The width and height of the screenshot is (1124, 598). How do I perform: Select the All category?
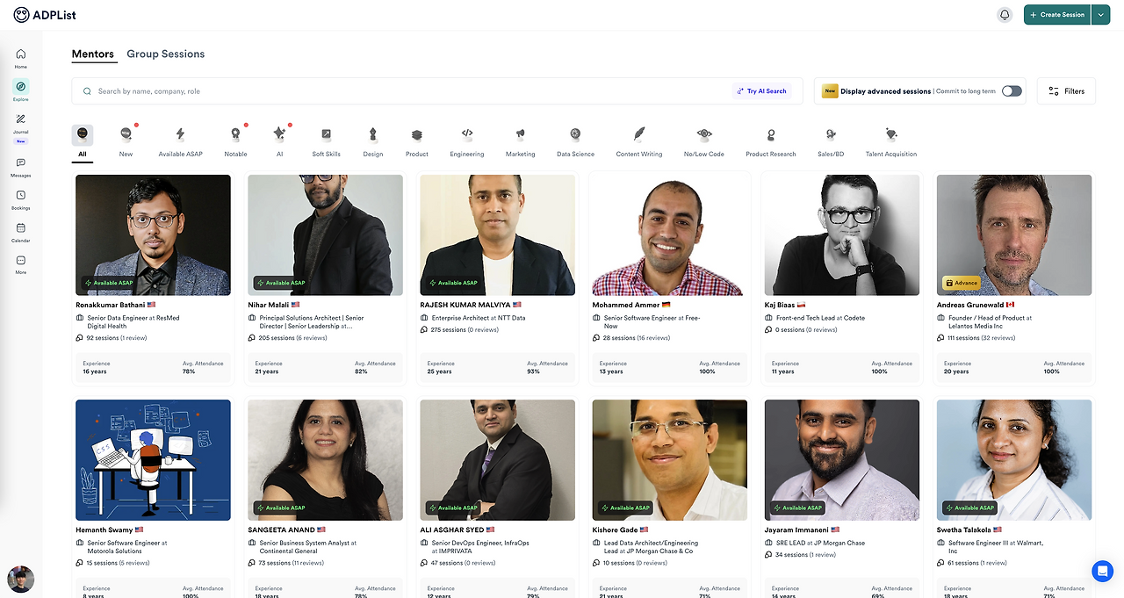tap(82, 141)
